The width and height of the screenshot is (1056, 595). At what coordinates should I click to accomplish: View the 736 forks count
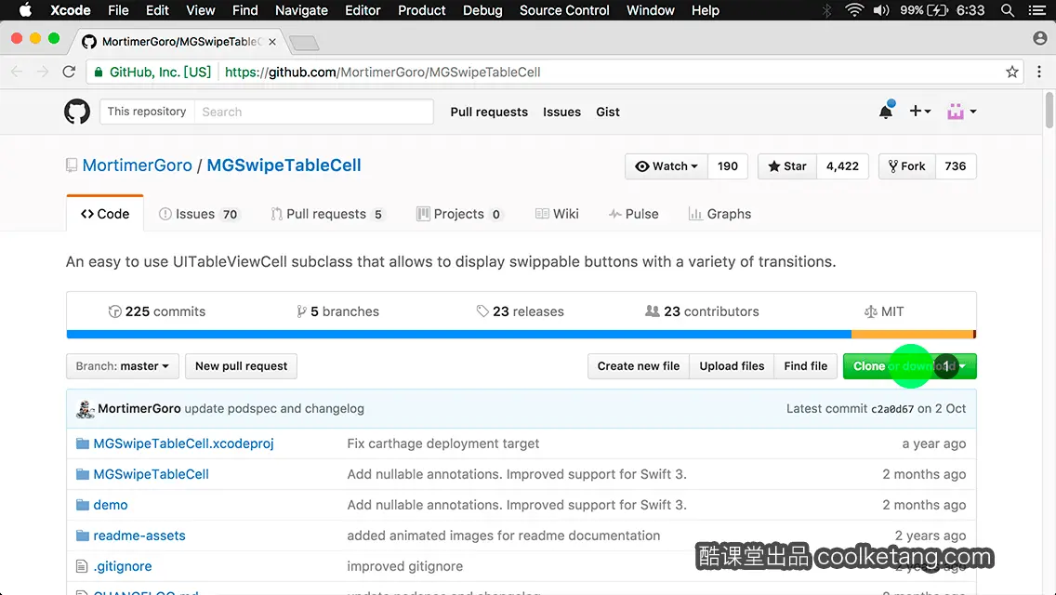956,166
